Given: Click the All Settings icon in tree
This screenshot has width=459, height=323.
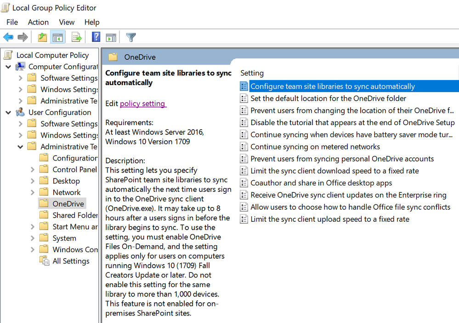Looking at the screenshot, I should click(x=45, y=260).
